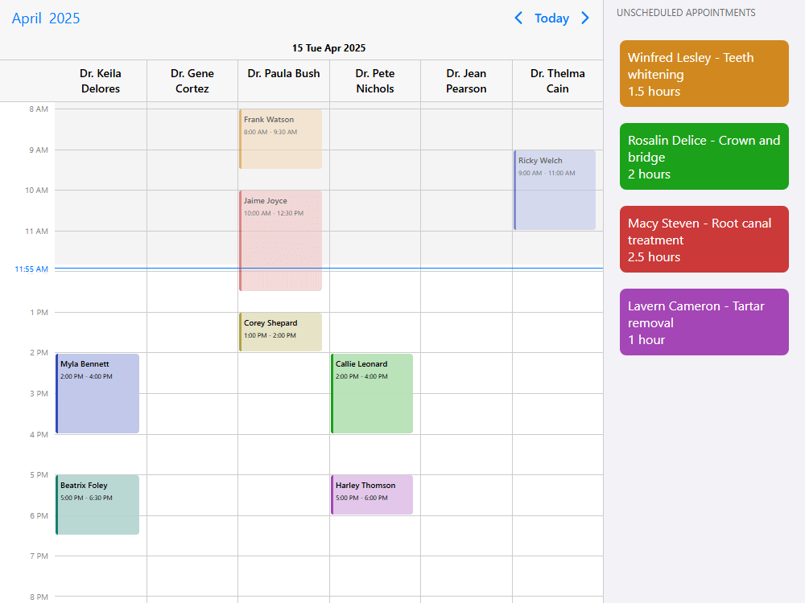Image resolution: width=805 pixels, height=603 pixels.
Task: Open Beatrix Foley's 5:00 PM appointment
Action: pyautogui.click(x=97, y=505)
